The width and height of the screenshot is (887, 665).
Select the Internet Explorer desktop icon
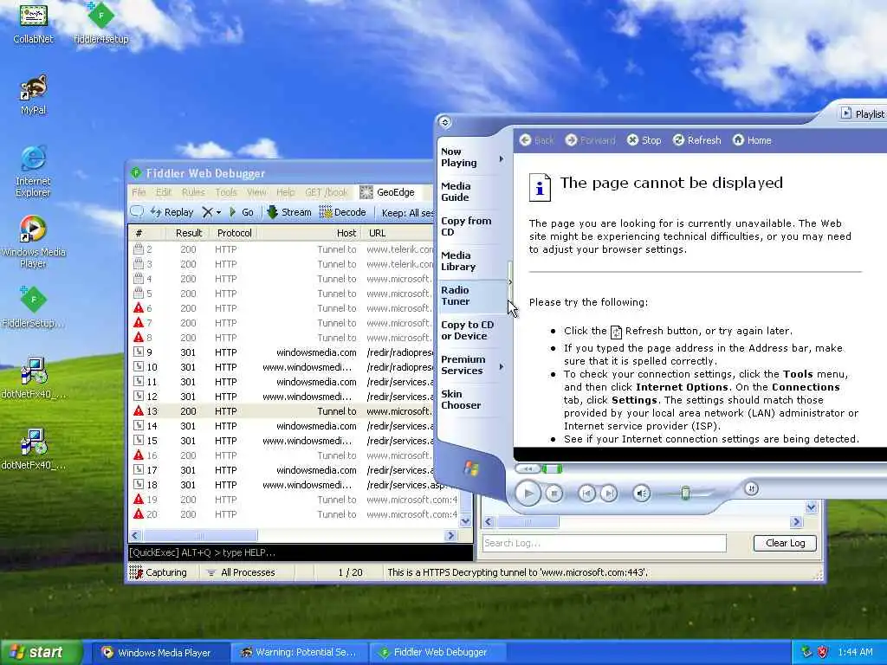[33, 171]
